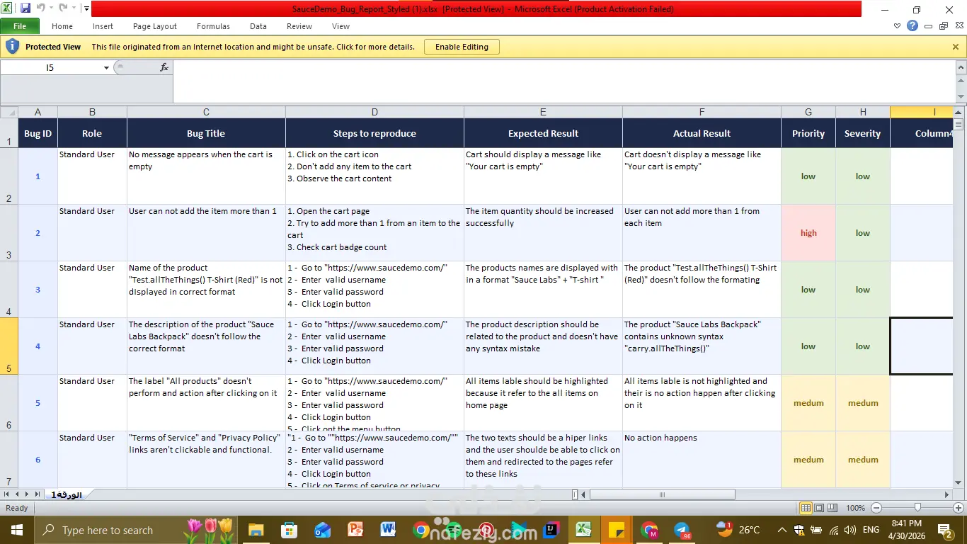The width and height of the screenshot is (967, 544).
Task: Switch to the Insert ribbon tab
Action: [103, 26]
